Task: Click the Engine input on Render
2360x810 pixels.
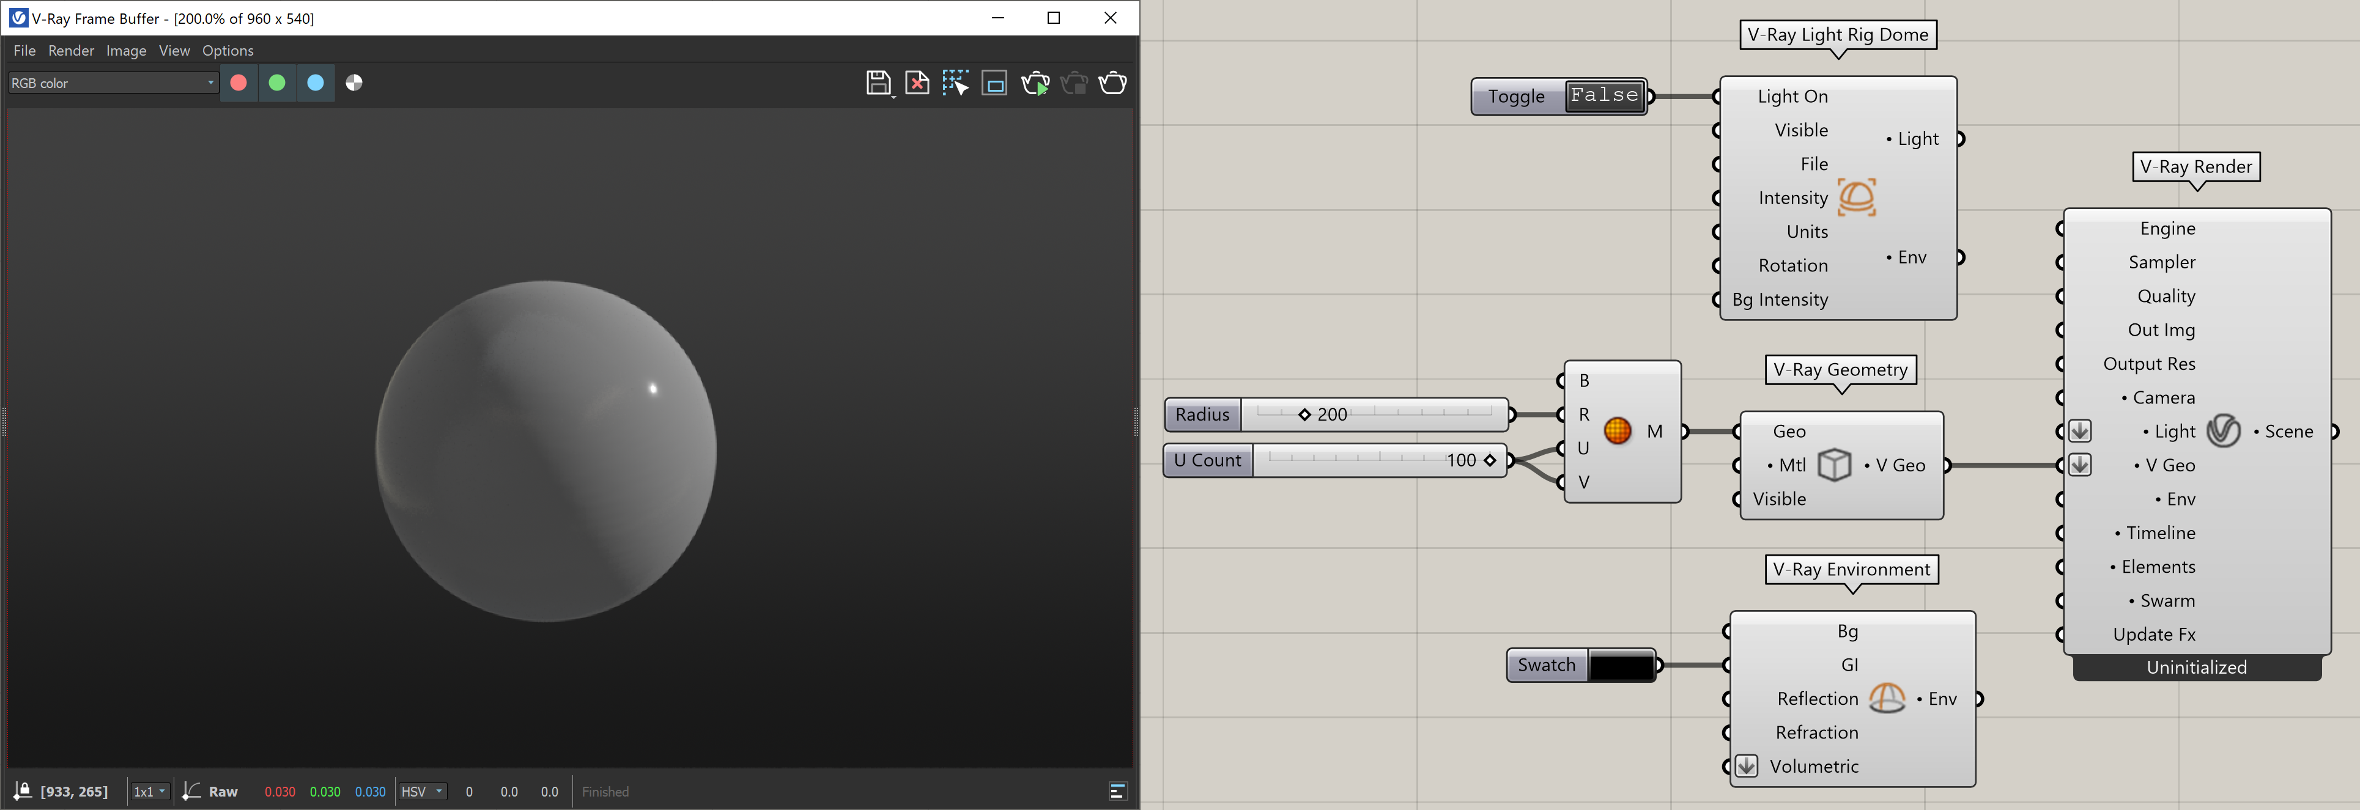Action: (x=2167, y=228)
